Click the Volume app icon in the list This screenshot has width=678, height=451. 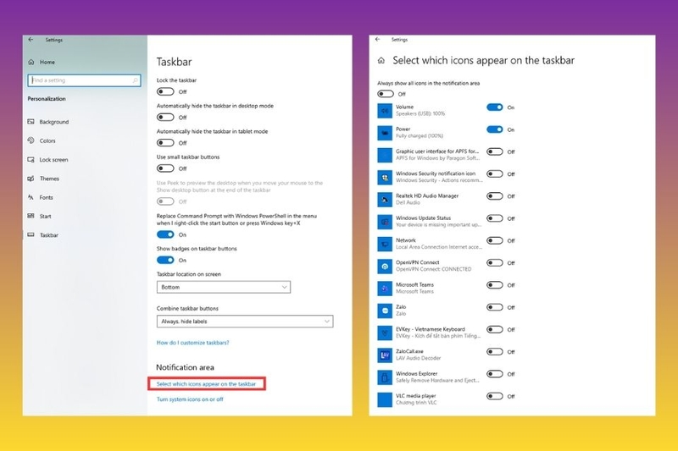click(385, 111)
